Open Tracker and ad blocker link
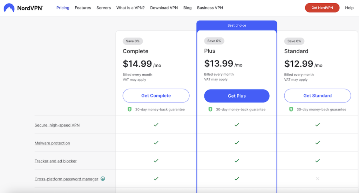359x193 pixels. coord(56,161)
